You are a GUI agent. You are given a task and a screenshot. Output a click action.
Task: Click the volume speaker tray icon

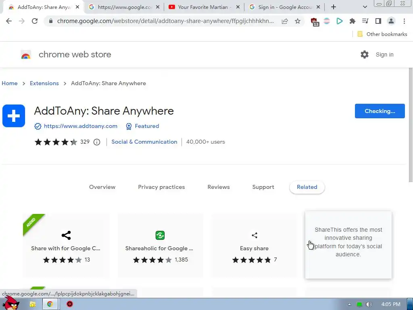369,304
